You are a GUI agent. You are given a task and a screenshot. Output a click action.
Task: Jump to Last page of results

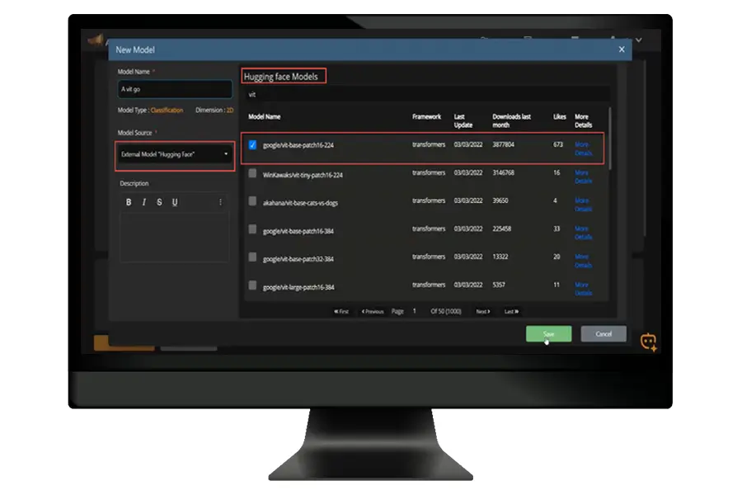pos(511,312)
